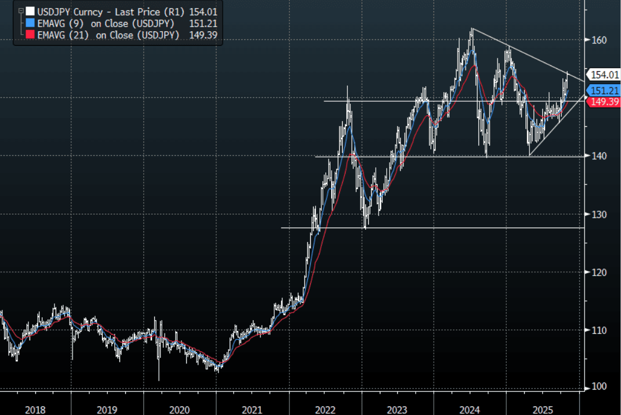The image size is (621, 415).
Task: Click the red EMAVG (21) legend swatch
Action: [30, 35]
